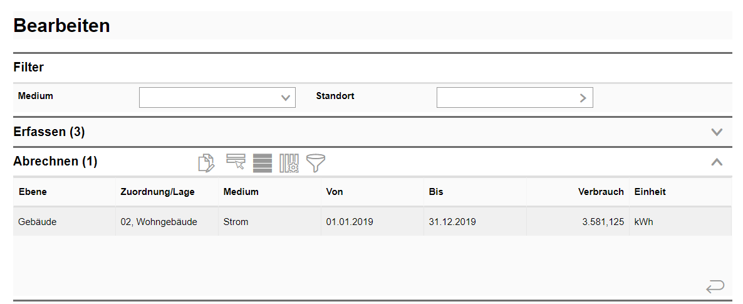743x304 pixels.
Task: Click the 3.581,125 consumption value
Action: click(603, 221)
